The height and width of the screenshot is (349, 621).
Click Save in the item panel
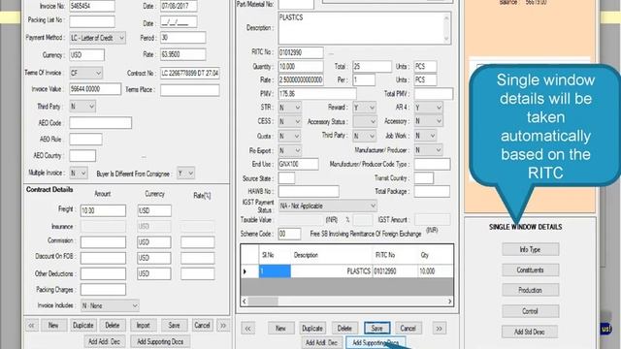pos(377,328)
